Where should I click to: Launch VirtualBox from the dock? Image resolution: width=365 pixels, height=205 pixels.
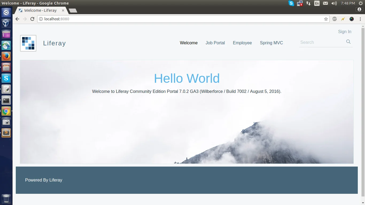pyautogui.click(x=6, y=23)
